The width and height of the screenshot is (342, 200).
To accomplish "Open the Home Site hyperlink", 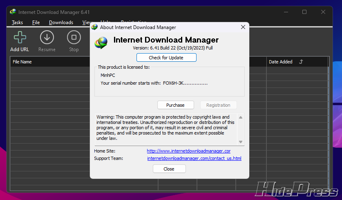I will pyautogui.click(x=188, y=151).
